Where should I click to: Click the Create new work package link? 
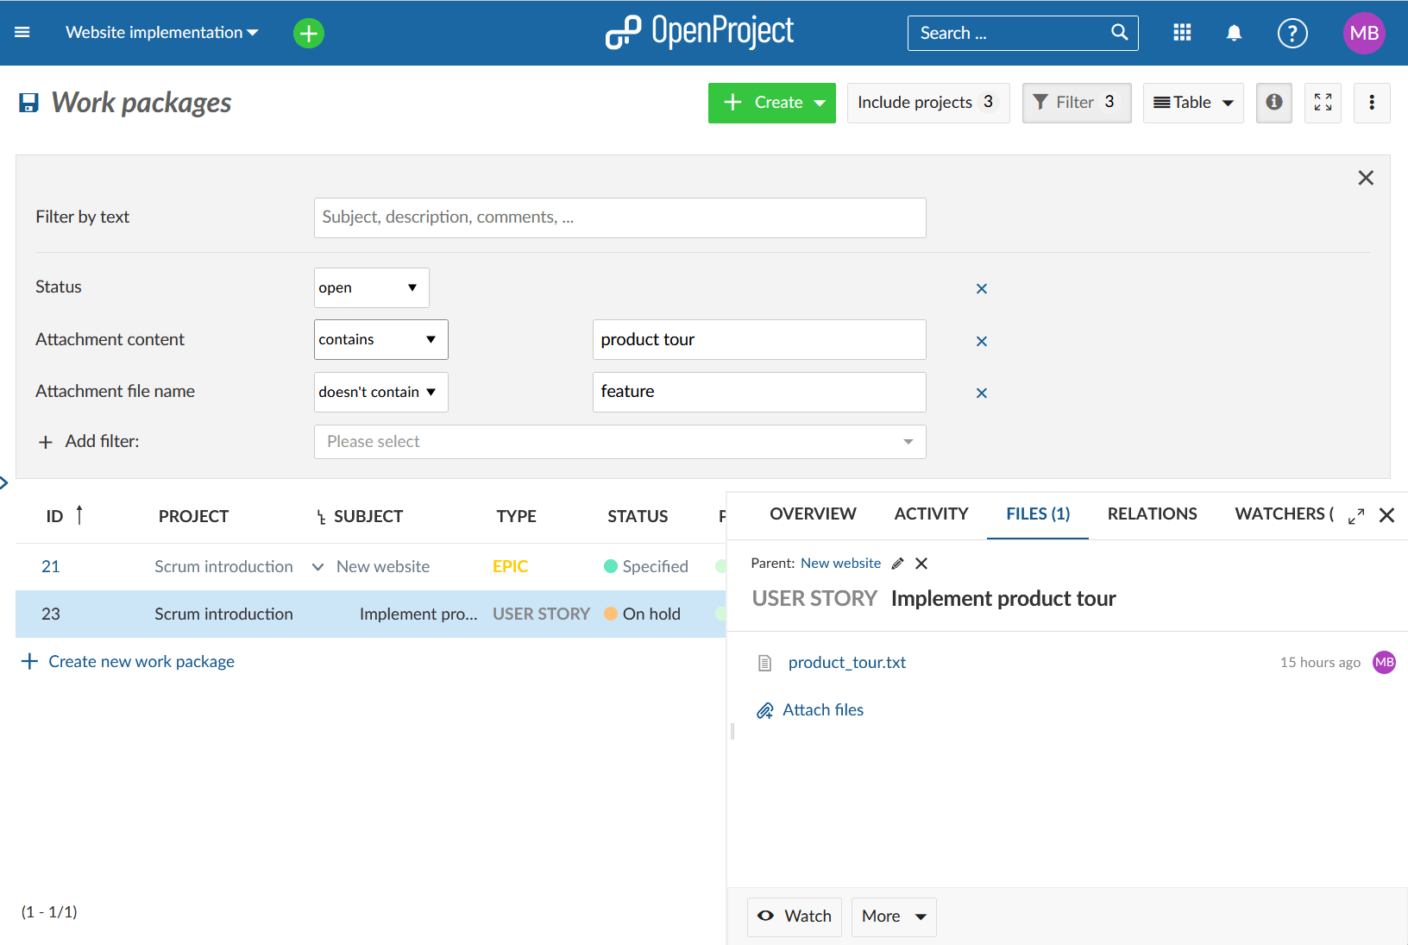pos(141,661)
